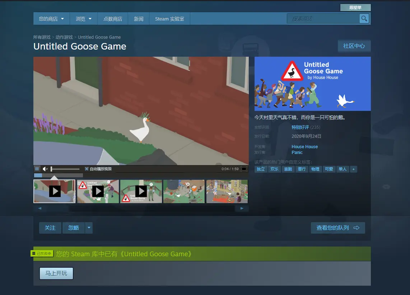
Task: View the garden screenshot thumbnail
Action: click(x=184, y=191)
